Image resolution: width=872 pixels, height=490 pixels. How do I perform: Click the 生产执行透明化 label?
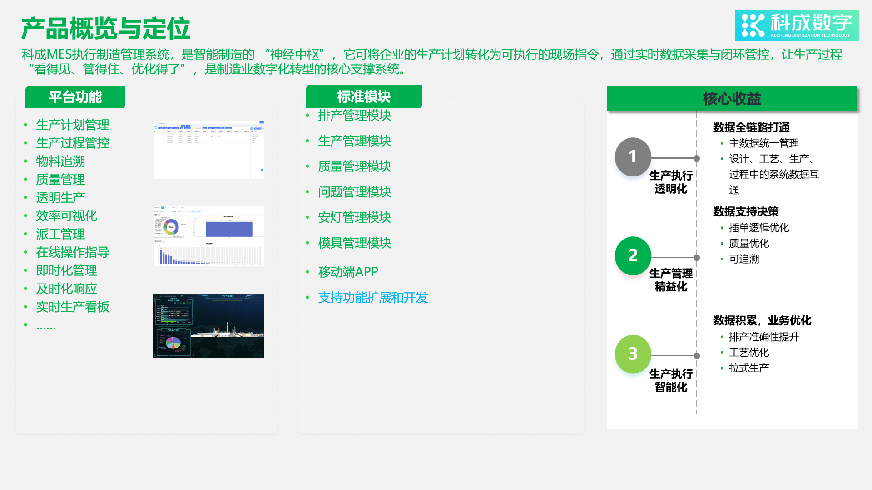click(x=671, y=183)
